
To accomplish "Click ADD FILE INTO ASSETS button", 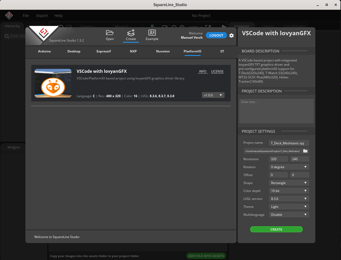I will click(206, 256).
